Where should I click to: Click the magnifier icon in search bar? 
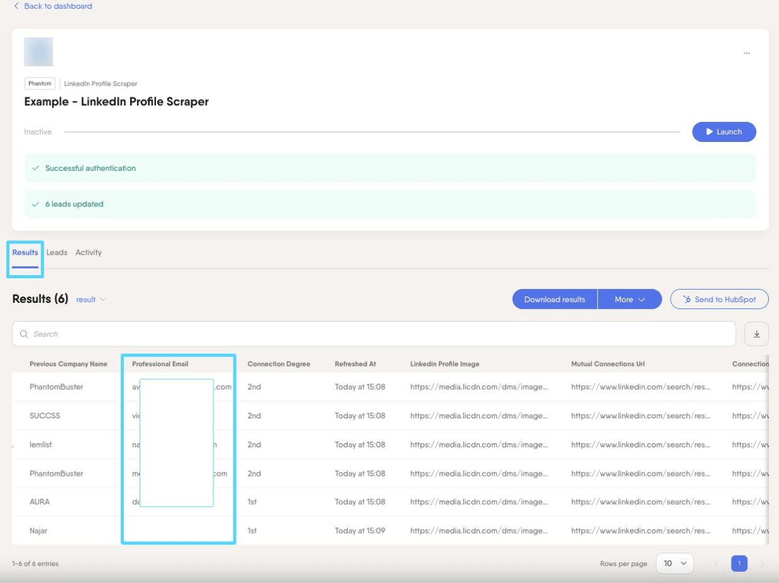[24, 334]
